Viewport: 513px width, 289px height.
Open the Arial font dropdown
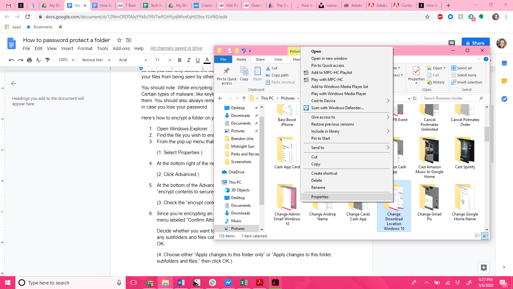pos(132,60)
